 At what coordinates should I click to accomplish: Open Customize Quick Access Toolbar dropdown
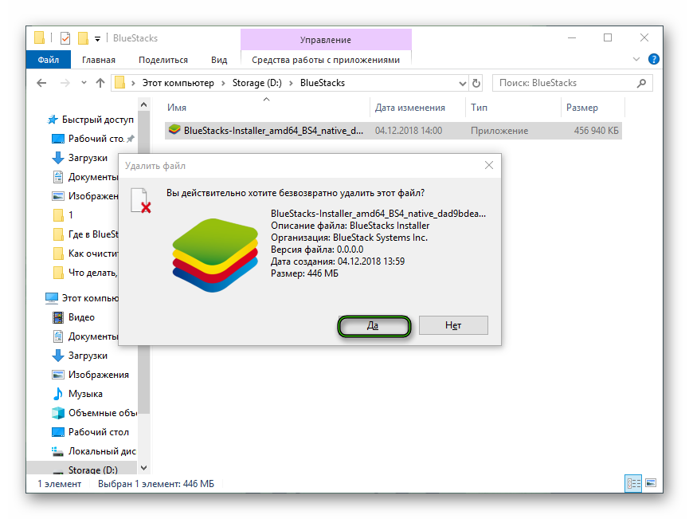point(97,39)
